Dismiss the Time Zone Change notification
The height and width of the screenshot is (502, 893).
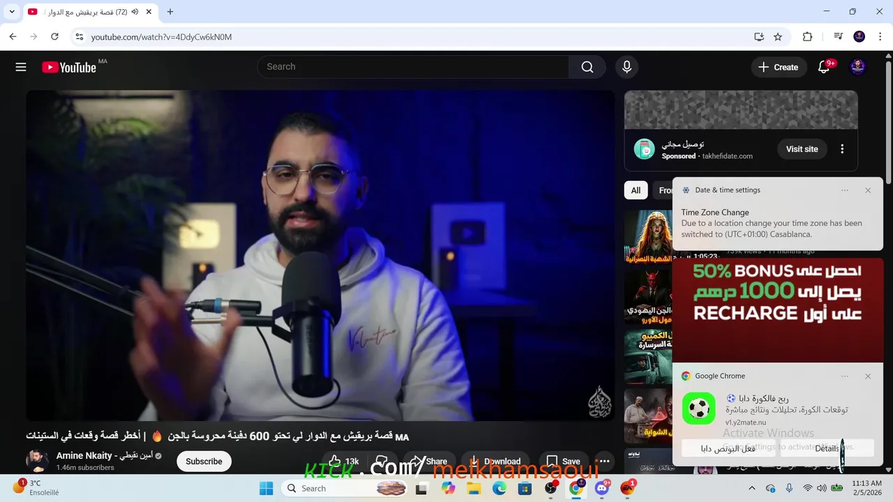click(868, 190)
